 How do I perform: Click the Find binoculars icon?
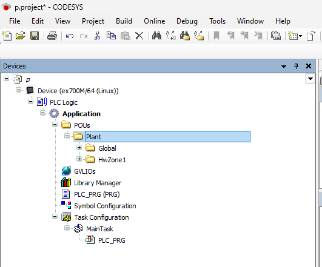point(156,36)
